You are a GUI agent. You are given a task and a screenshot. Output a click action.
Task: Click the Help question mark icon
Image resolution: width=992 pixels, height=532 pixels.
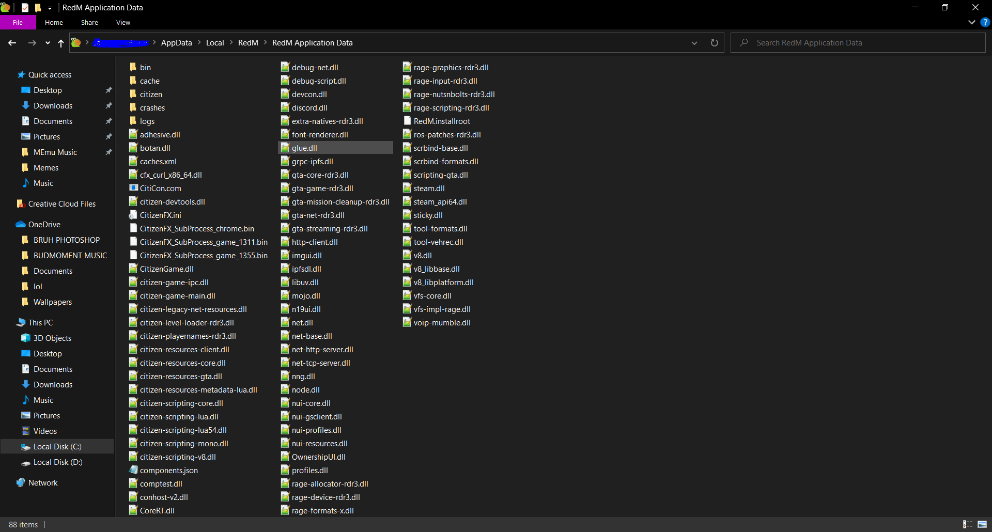click(x=985, y=22)
